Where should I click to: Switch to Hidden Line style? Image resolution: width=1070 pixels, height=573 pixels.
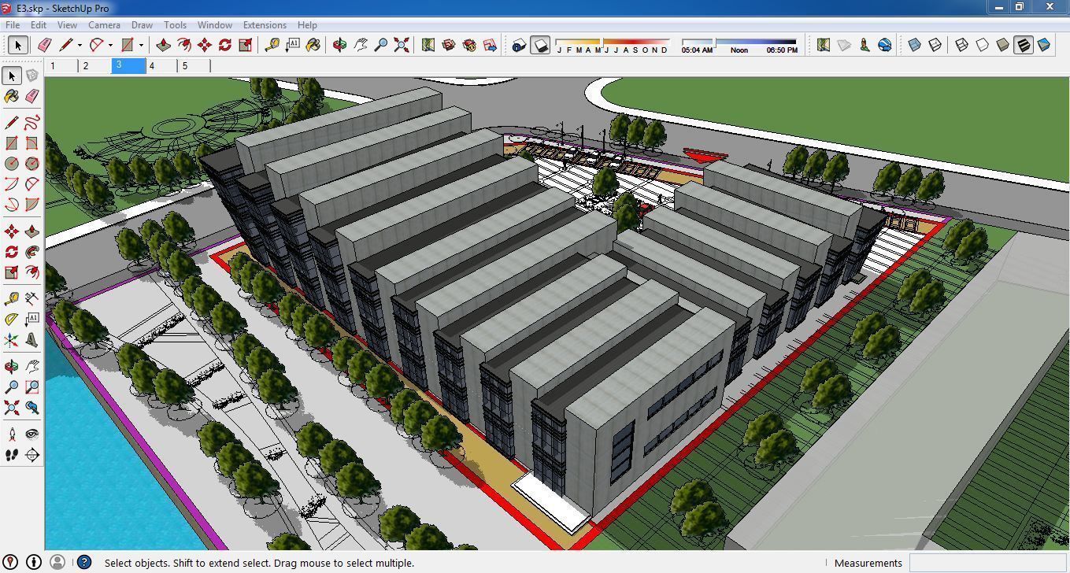pos(982,46)
